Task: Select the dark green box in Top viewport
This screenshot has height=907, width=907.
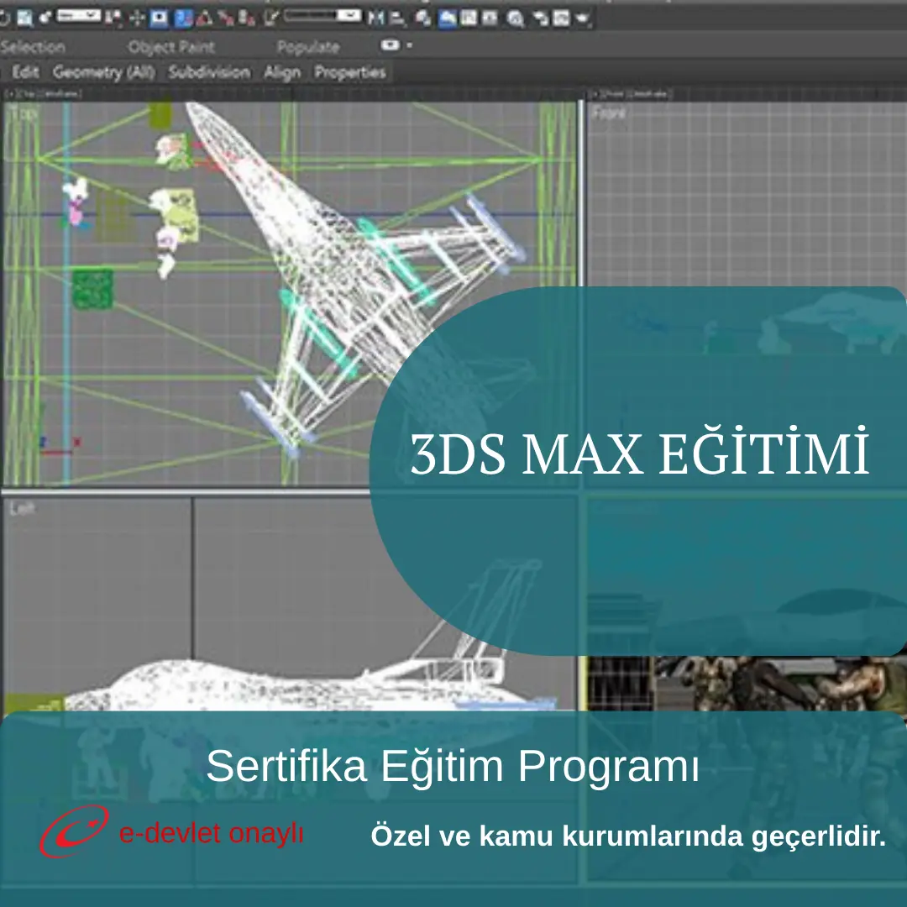Action: coord(92,289)
